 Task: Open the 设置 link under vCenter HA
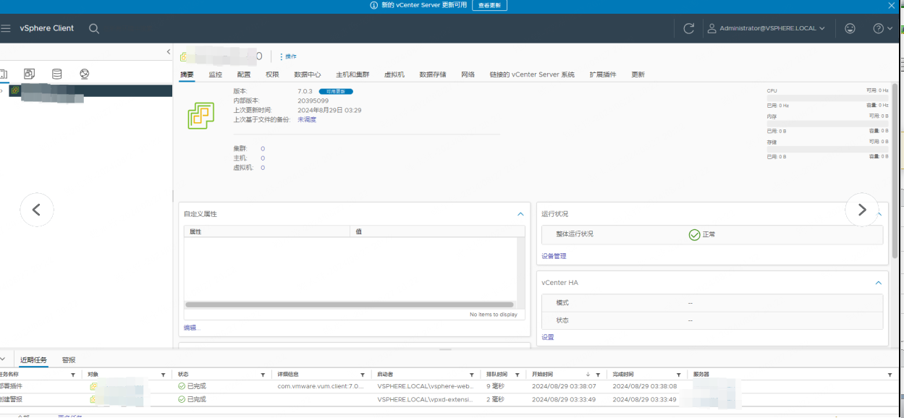(548, 337)
